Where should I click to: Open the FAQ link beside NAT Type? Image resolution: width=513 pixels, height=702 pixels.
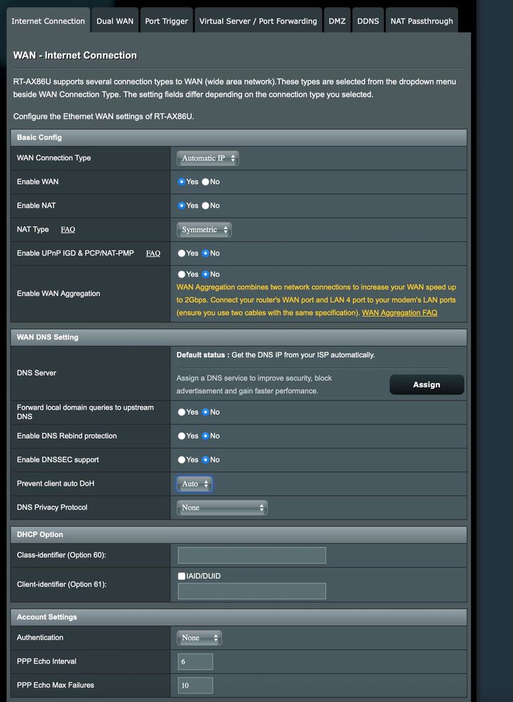[68, 230]
